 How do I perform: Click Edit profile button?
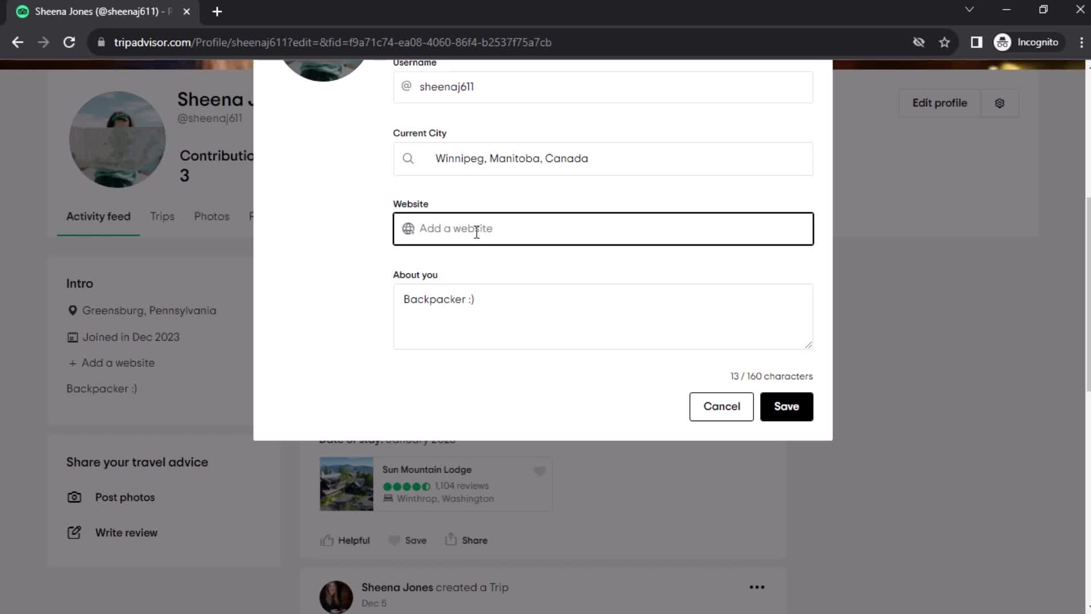pos(940,103)
